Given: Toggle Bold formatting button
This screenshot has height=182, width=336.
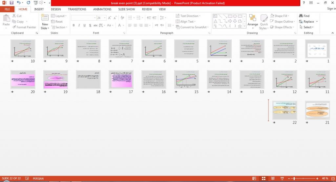Looking at the screenshot, I should click(x=73, y=25).
